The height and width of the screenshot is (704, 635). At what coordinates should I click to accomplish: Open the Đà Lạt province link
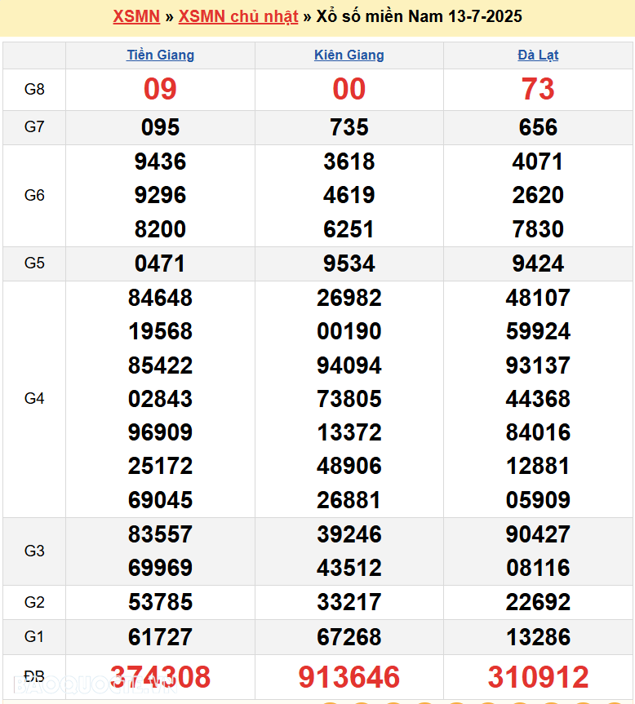538,55
